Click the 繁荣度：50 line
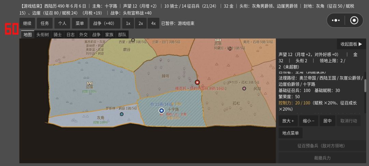This screenshot has width=369, height=166. (x=289, y=97)
